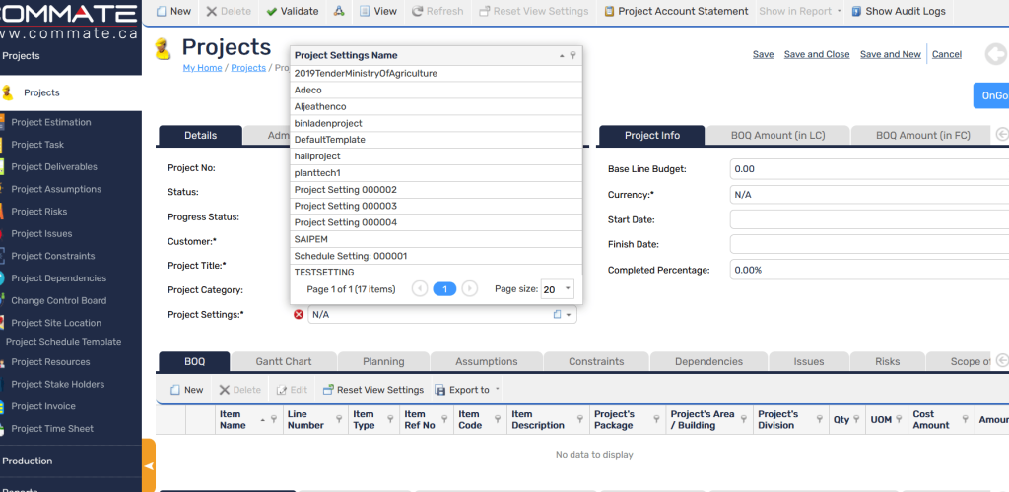Click the Base Line Budget field
This screenshot has width=1009, height=492.
click(867, 169)
